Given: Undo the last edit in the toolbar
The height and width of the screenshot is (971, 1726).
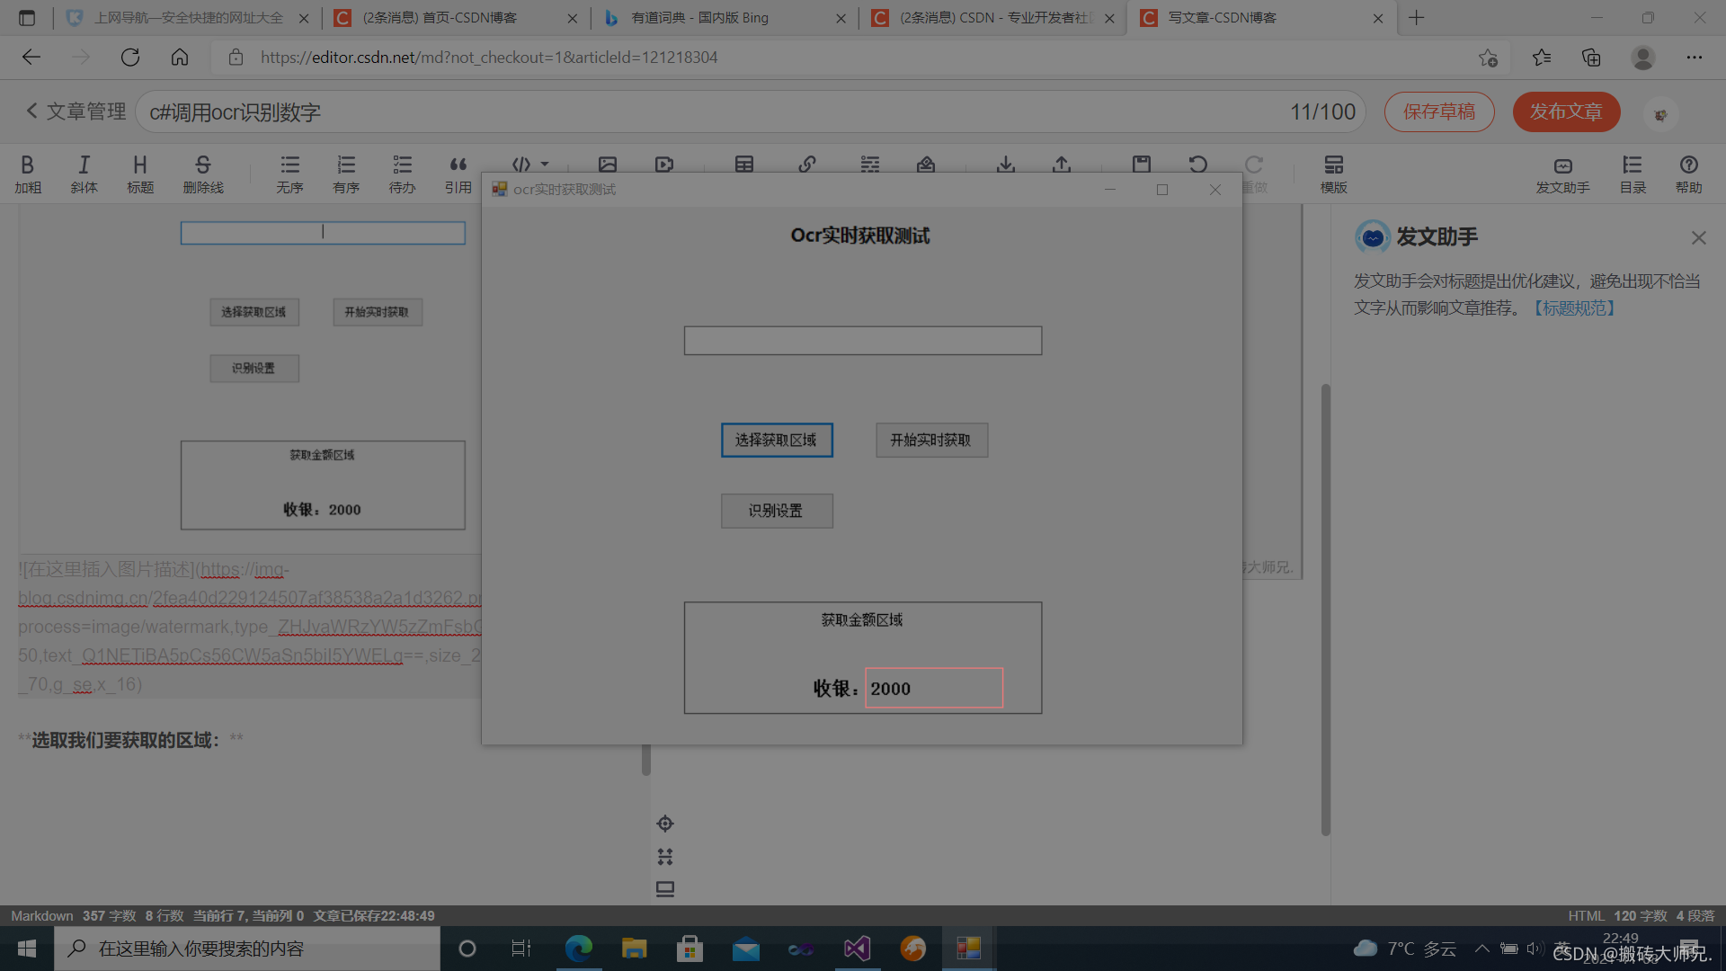Looking at the screenshot, I should coord(1198,165).
